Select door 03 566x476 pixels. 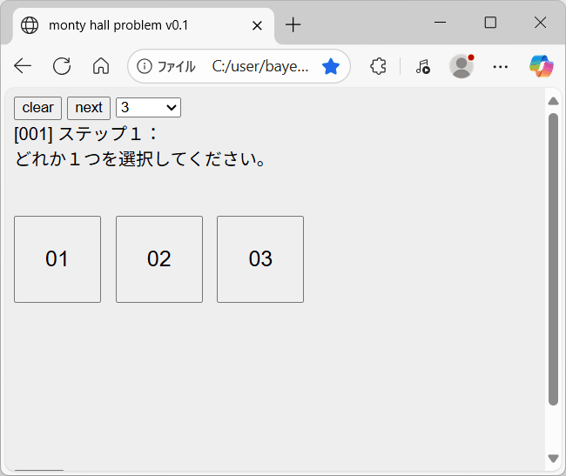260,259
